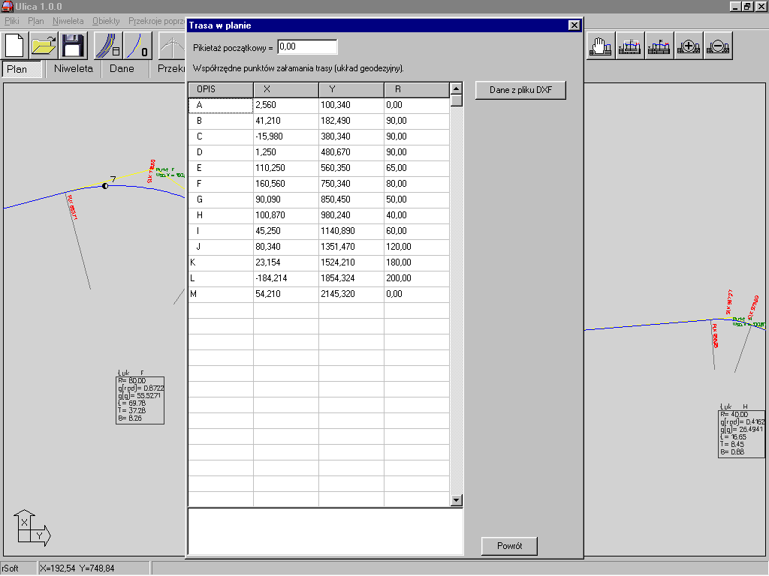Select the pan hand tool
Image resolution: width=769 pixels, height=576 pixels.
[600, 46]
